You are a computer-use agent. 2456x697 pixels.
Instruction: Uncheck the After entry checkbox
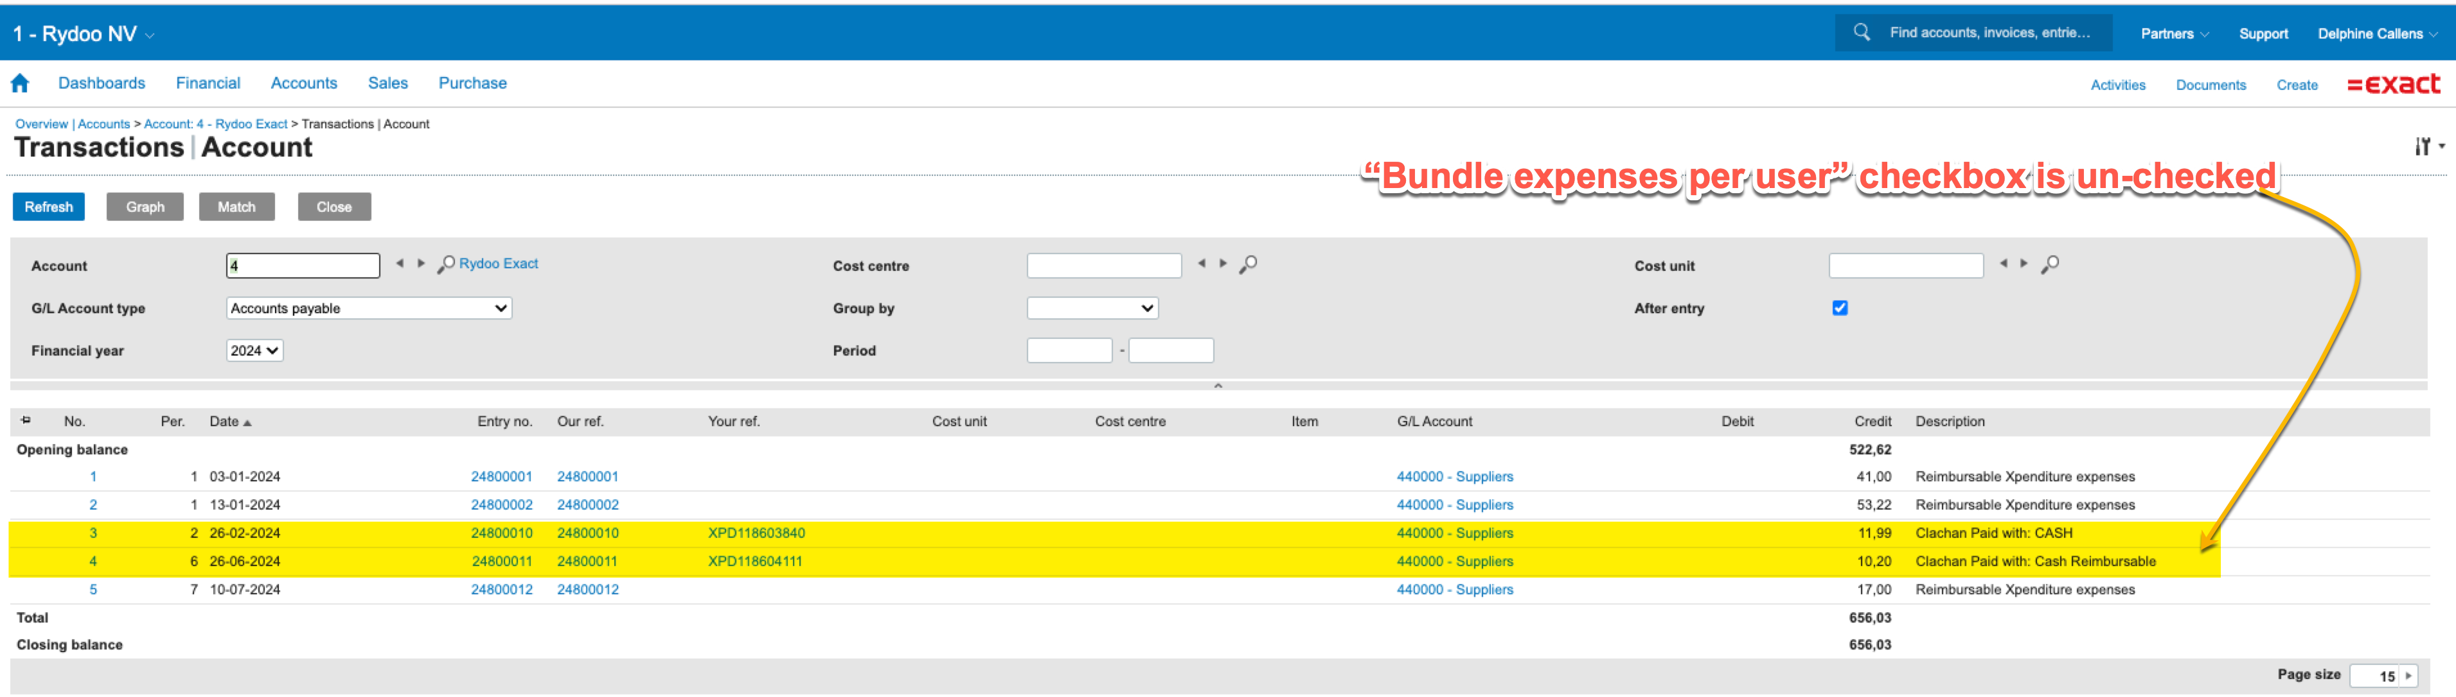click(1839, 307)
